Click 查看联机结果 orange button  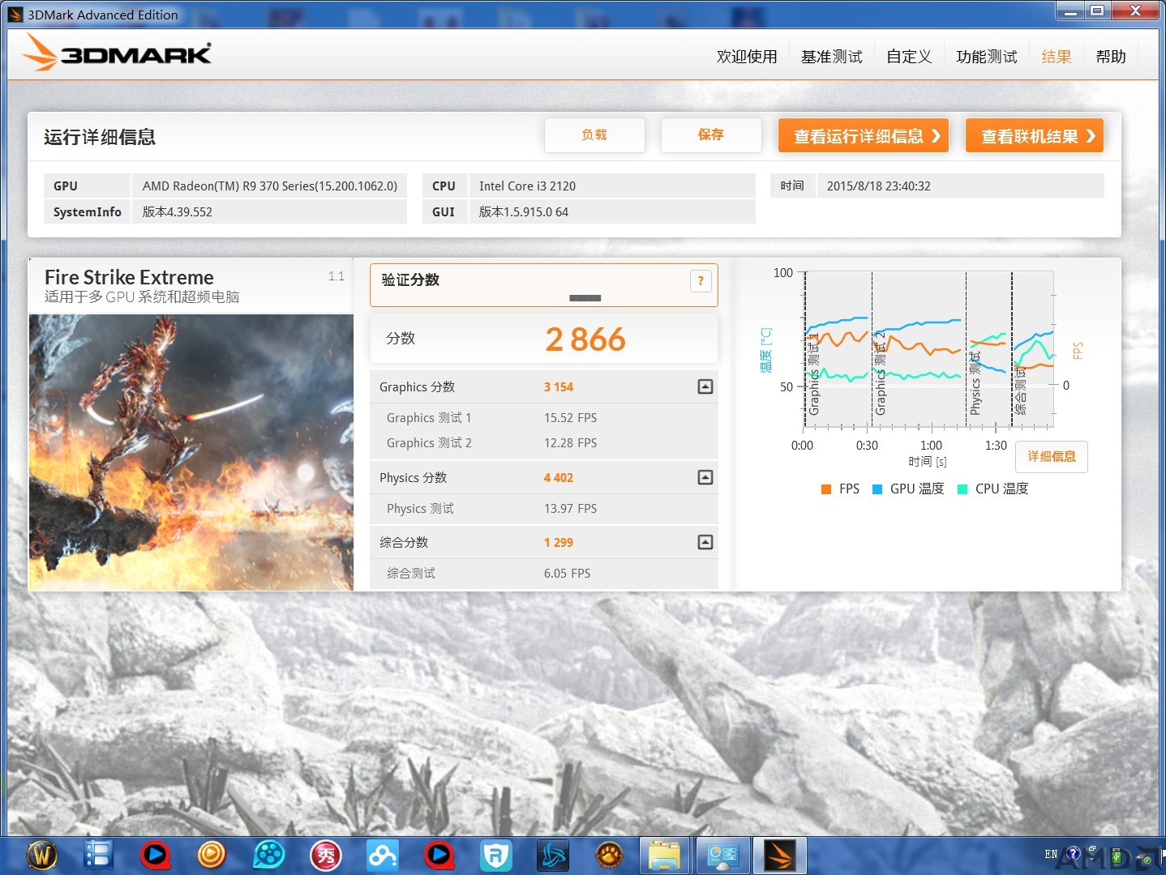1035,136
